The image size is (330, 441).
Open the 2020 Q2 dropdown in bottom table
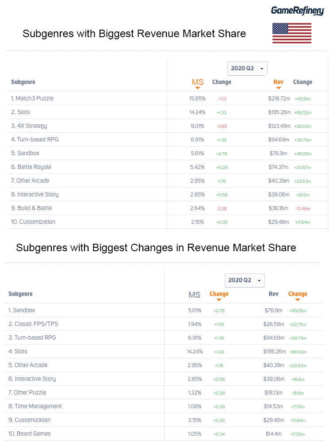coord(245,280)
